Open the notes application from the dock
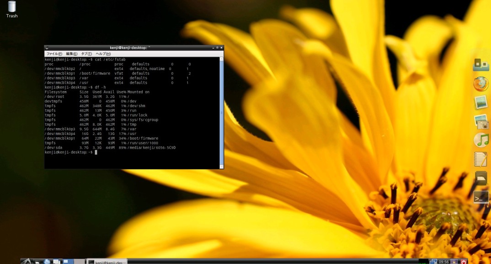The height and width of the screenshot is (264, 491). tap(480, 160)
